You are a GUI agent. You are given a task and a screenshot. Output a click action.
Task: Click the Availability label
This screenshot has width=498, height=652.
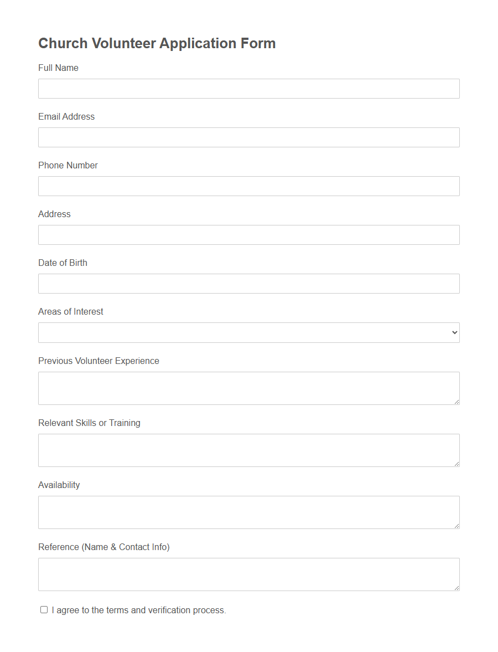59,485
